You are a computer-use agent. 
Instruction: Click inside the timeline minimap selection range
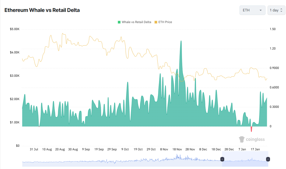coord(245,159)
